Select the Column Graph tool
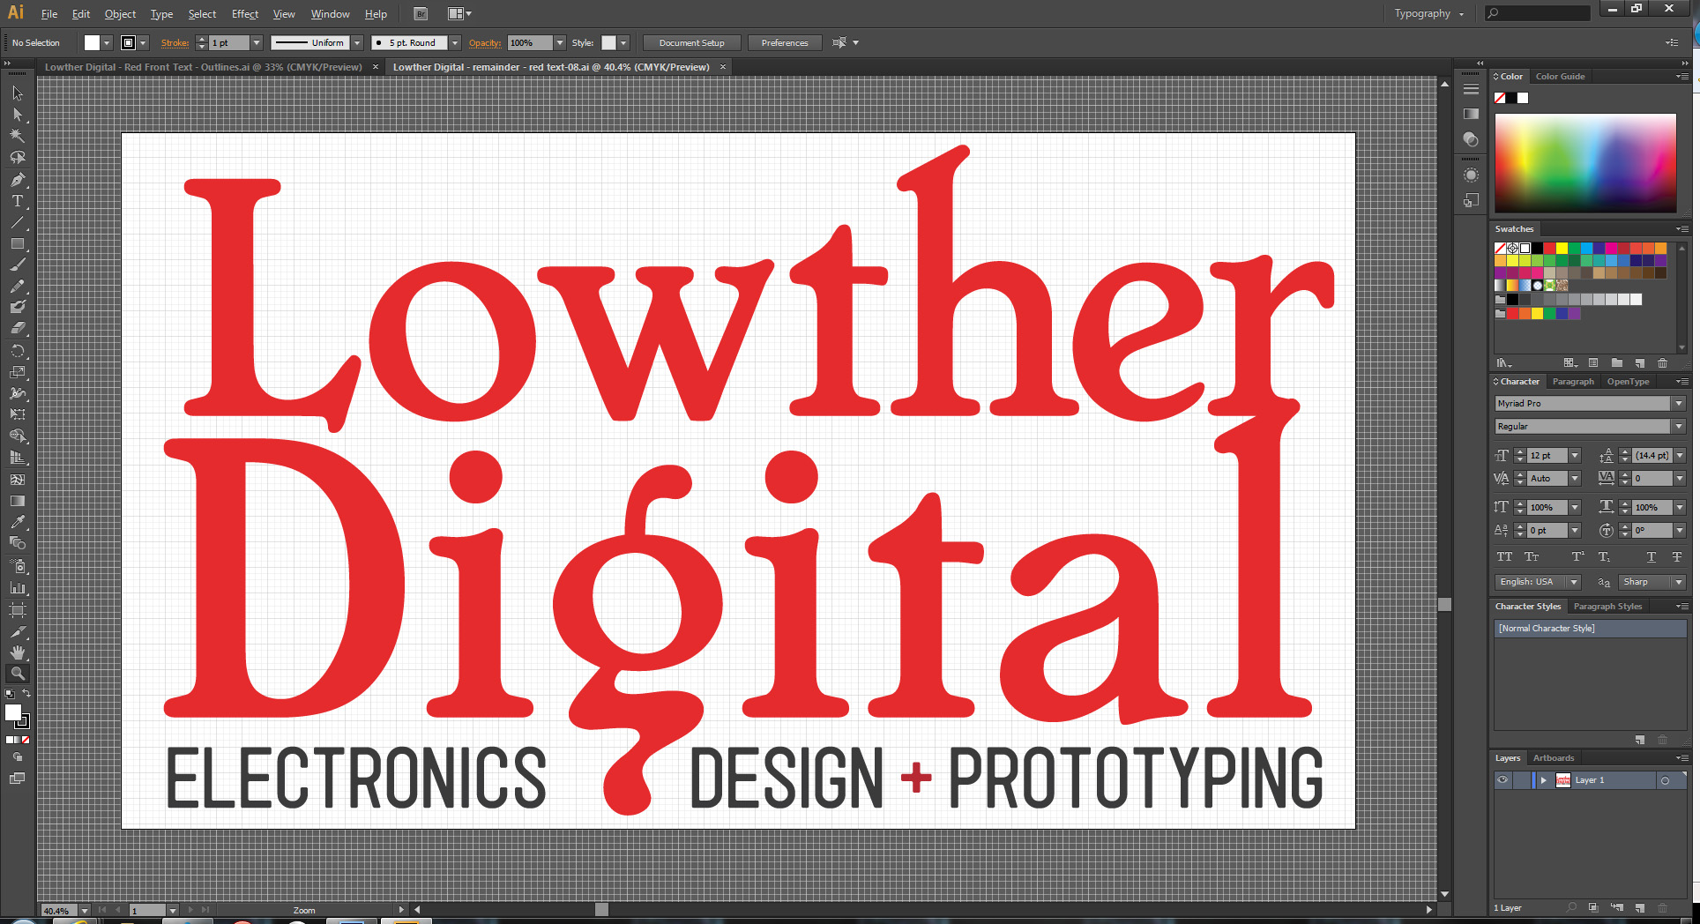1700x924 pixels. tap(18, 586)
